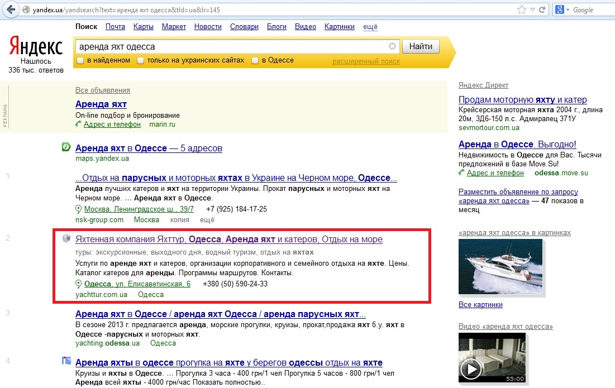Open 'Яндекс.Директ' link
This screenshot has width=615, height=388.
(483, 85)
